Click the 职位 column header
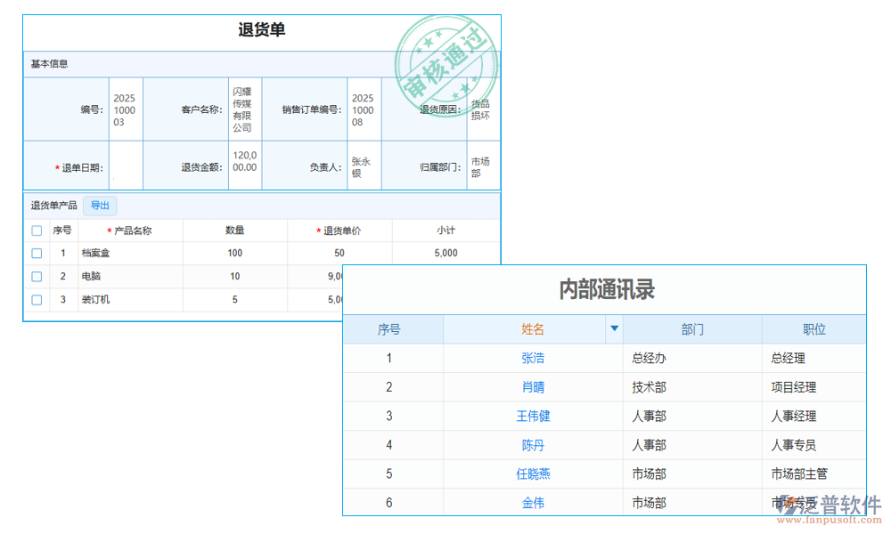This screenshot has height=534, width=891. tap(813, 328)
